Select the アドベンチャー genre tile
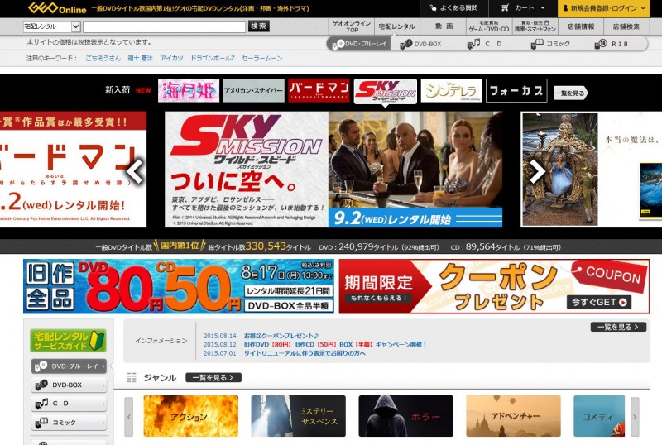662x445 pixels. [x=513, y=416]
